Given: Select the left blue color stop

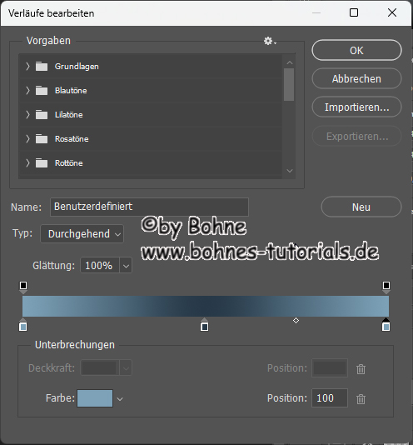Looking at the screenshot, I should tap(23, 325).
